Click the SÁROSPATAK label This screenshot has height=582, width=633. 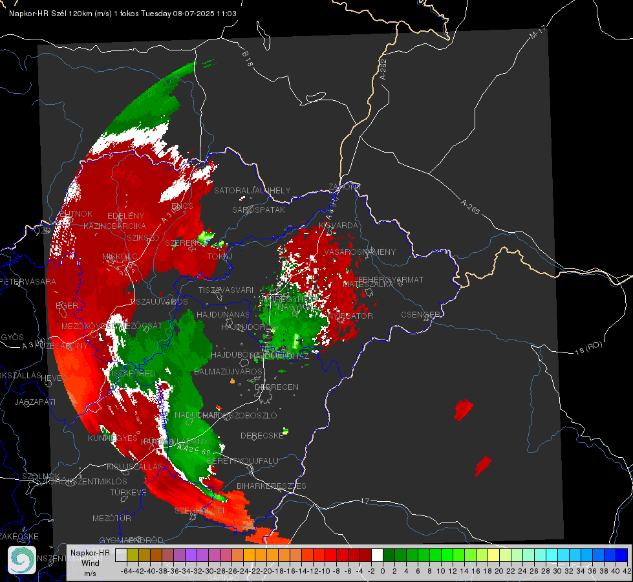[x=259, y=210]
